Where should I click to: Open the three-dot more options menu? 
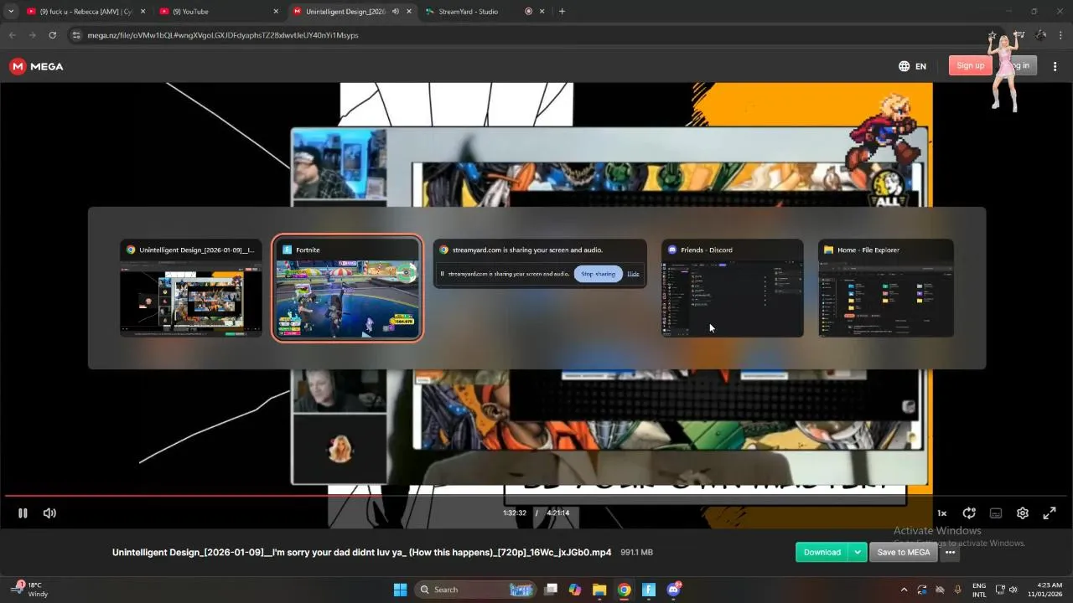point(950,552)
